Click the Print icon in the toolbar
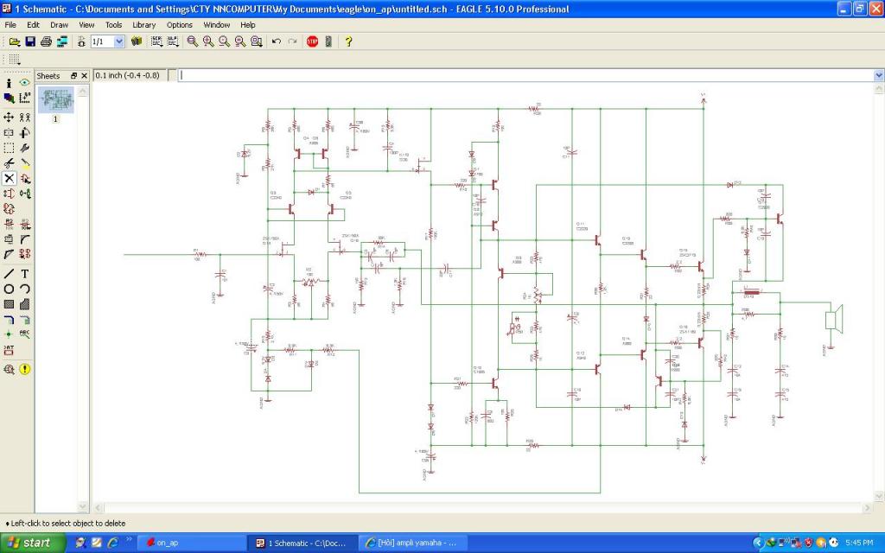This screenshot has width=885, height=553. point(46,41)
